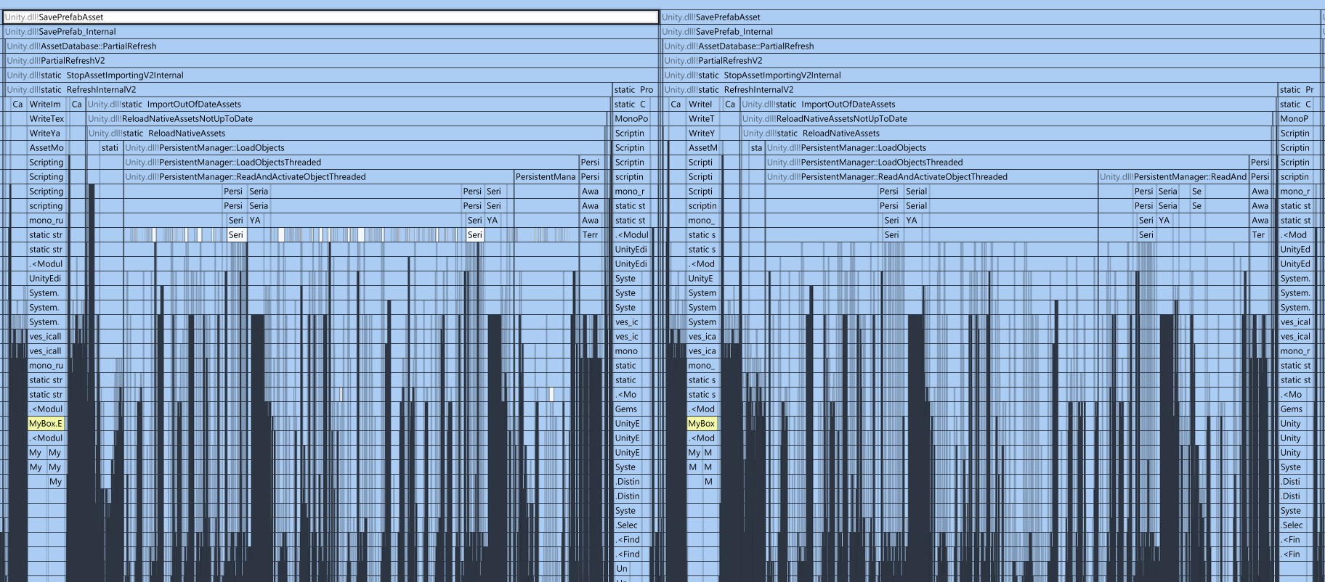Click the yellow MyBox.E frame
The width and height of the screenshot is (1325, 582).
(46, 424)
